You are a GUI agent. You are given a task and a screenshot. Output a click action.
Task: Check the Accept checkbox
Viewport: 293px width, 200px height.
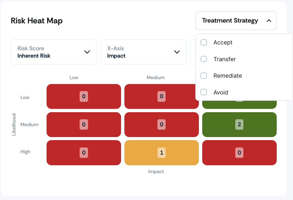(204, 42)
